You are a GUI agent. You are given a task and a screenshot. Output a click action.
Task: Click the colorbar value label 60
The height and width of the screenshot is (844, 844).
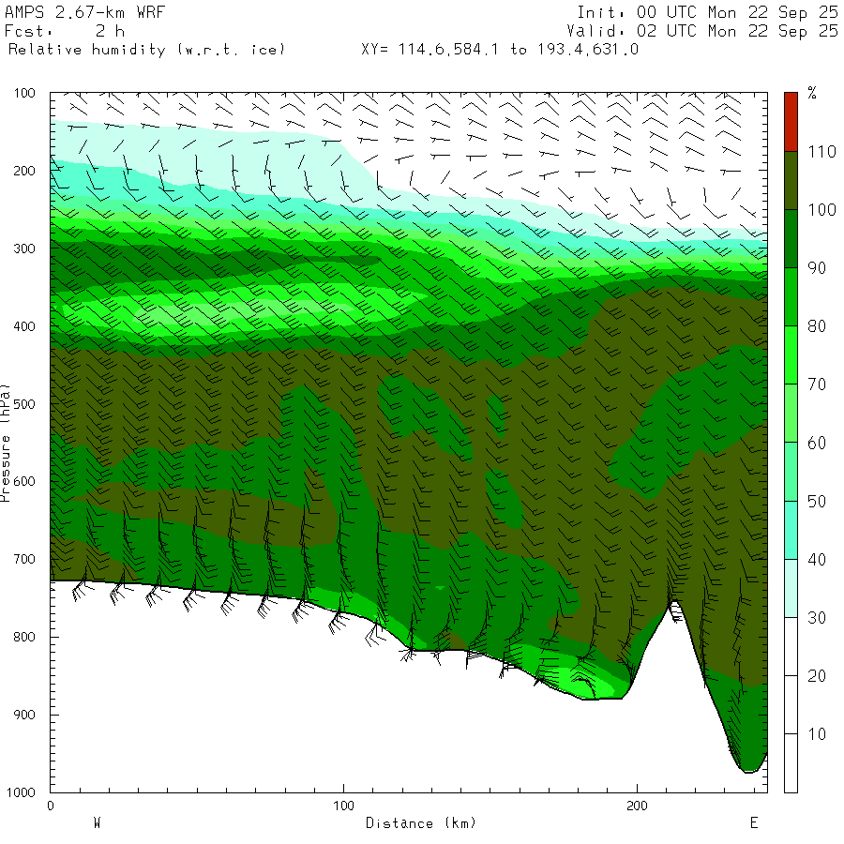click(817, 443)
